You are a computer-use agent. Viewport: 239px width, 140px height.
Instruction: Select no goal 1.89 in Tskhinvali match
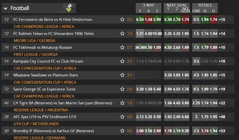click(x=185, y=47)
